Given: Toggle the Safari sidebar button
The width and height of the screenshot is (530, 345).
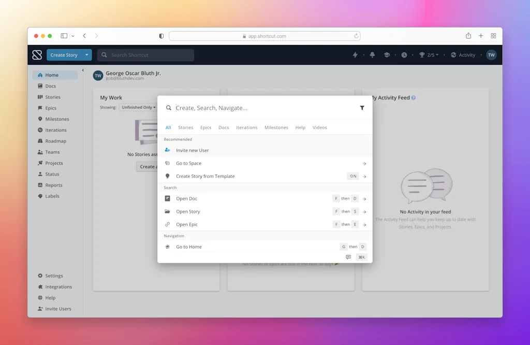Looking at the screenshot, I should coord(64,36).
